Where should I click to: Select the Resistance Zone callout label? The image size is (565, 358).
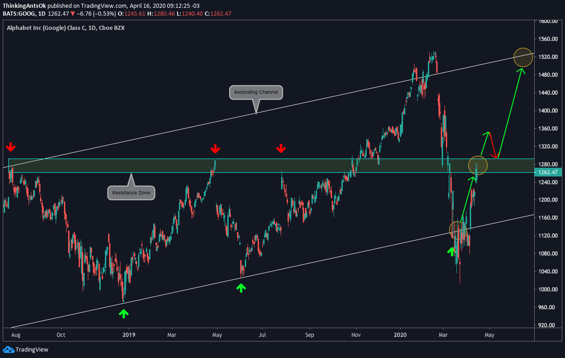pyautogui.click(x=131, y=193)
